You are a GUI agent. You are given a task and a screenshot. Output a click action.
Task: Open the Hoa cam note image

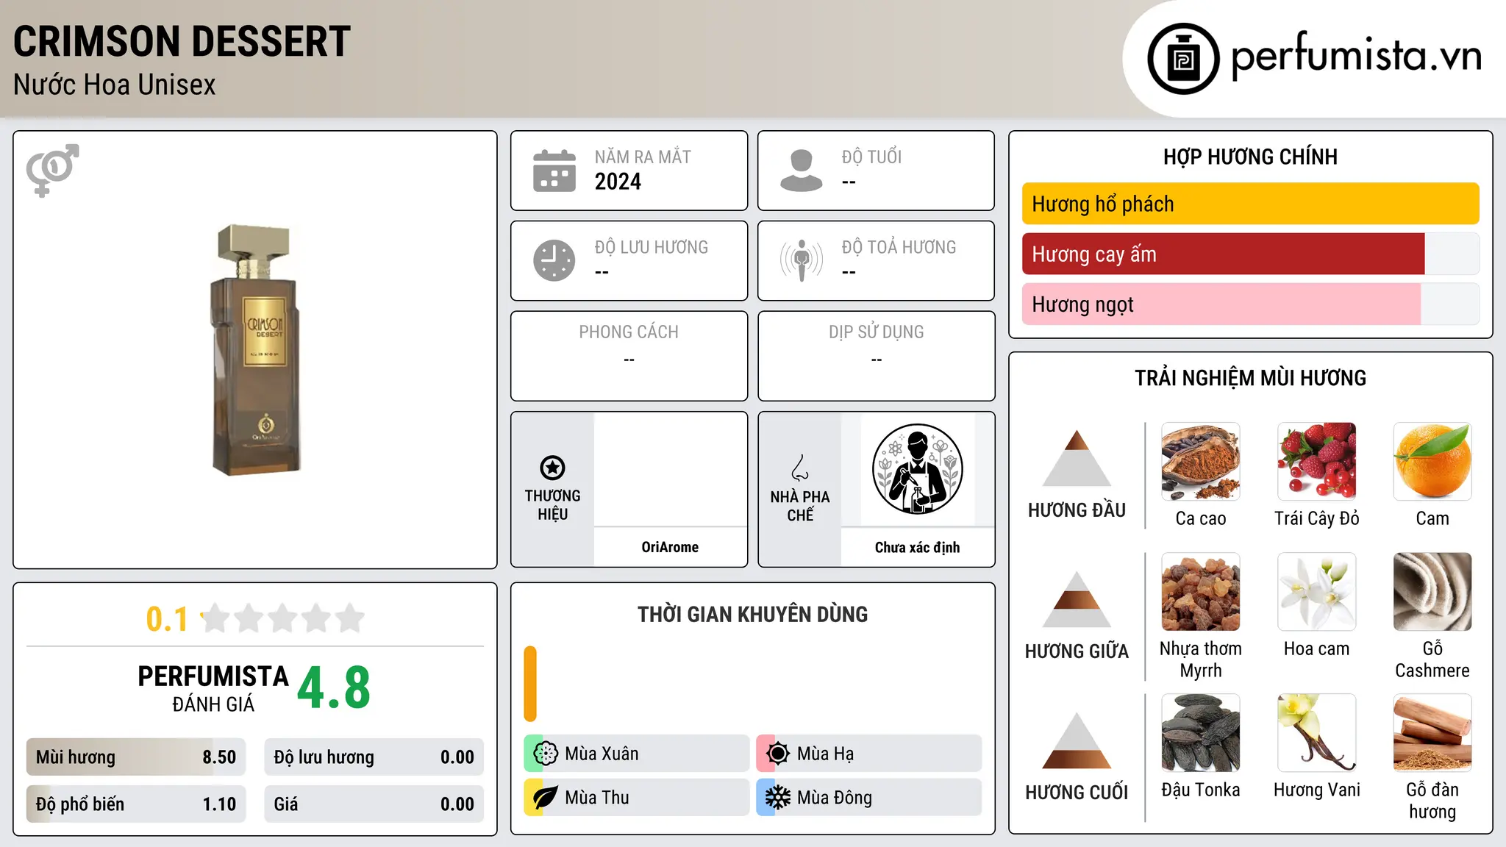(x=1316, y=591)
